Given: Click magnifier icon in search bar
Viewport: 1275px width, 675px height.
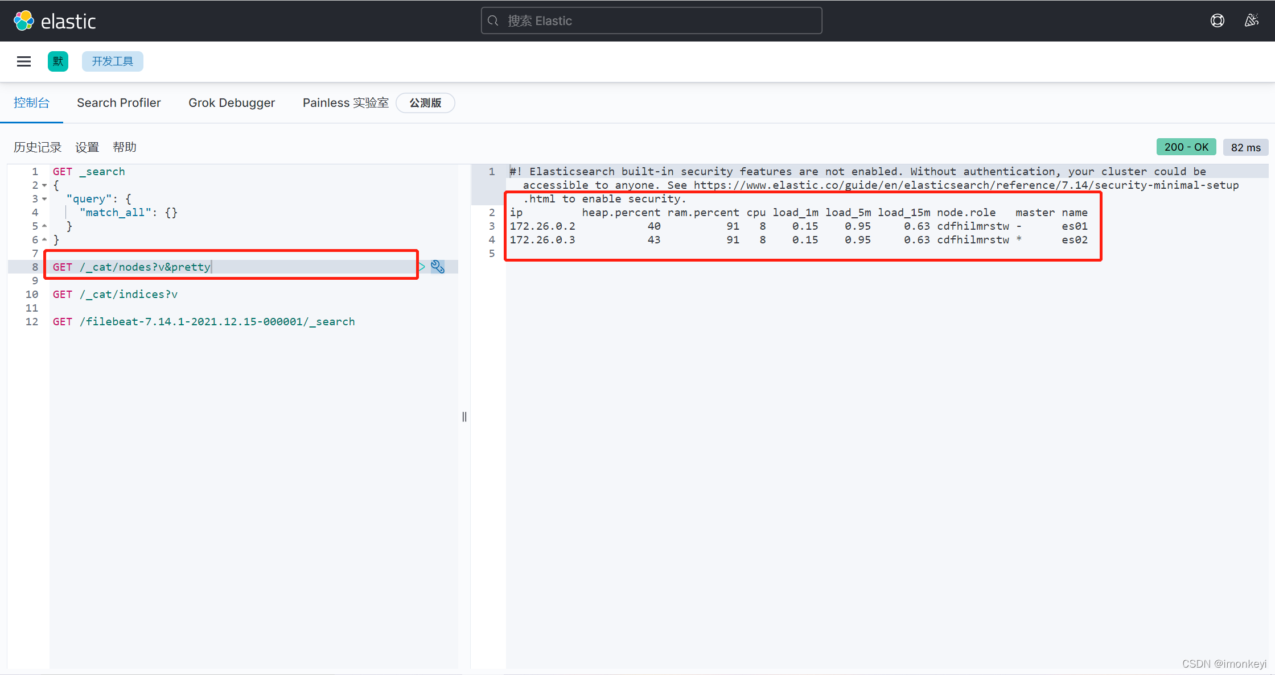Looking at the screenshot, I should (493, 21).
